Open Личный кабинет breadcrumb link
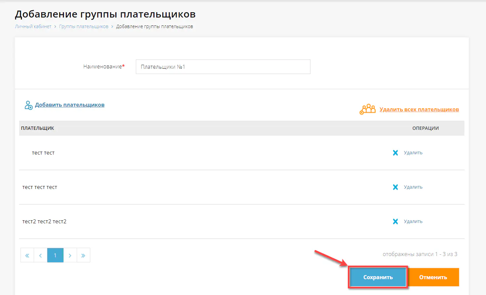486x295 pixels. tap(33, 26)
